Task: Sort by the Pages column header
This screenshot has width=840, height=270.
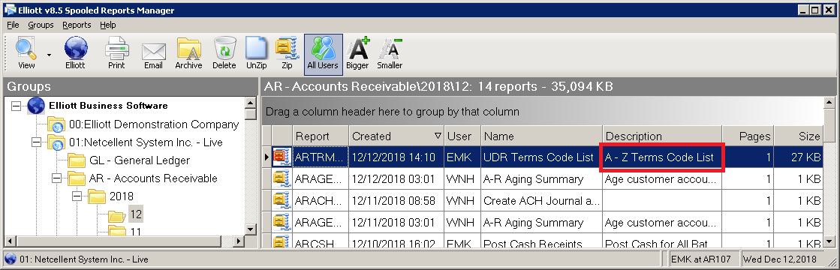Action: click(x=748, y=136)
